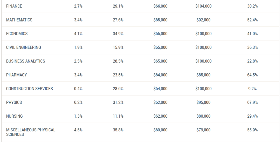The width and height of the screenshot is (280, 142).
Task: Select the $60,000 cell in last row
Action: pyautogui.click(x=160, y=130)
